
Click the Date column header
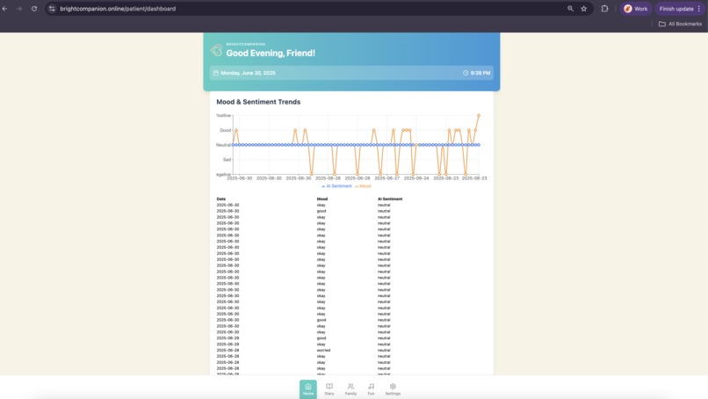[220, 199]
